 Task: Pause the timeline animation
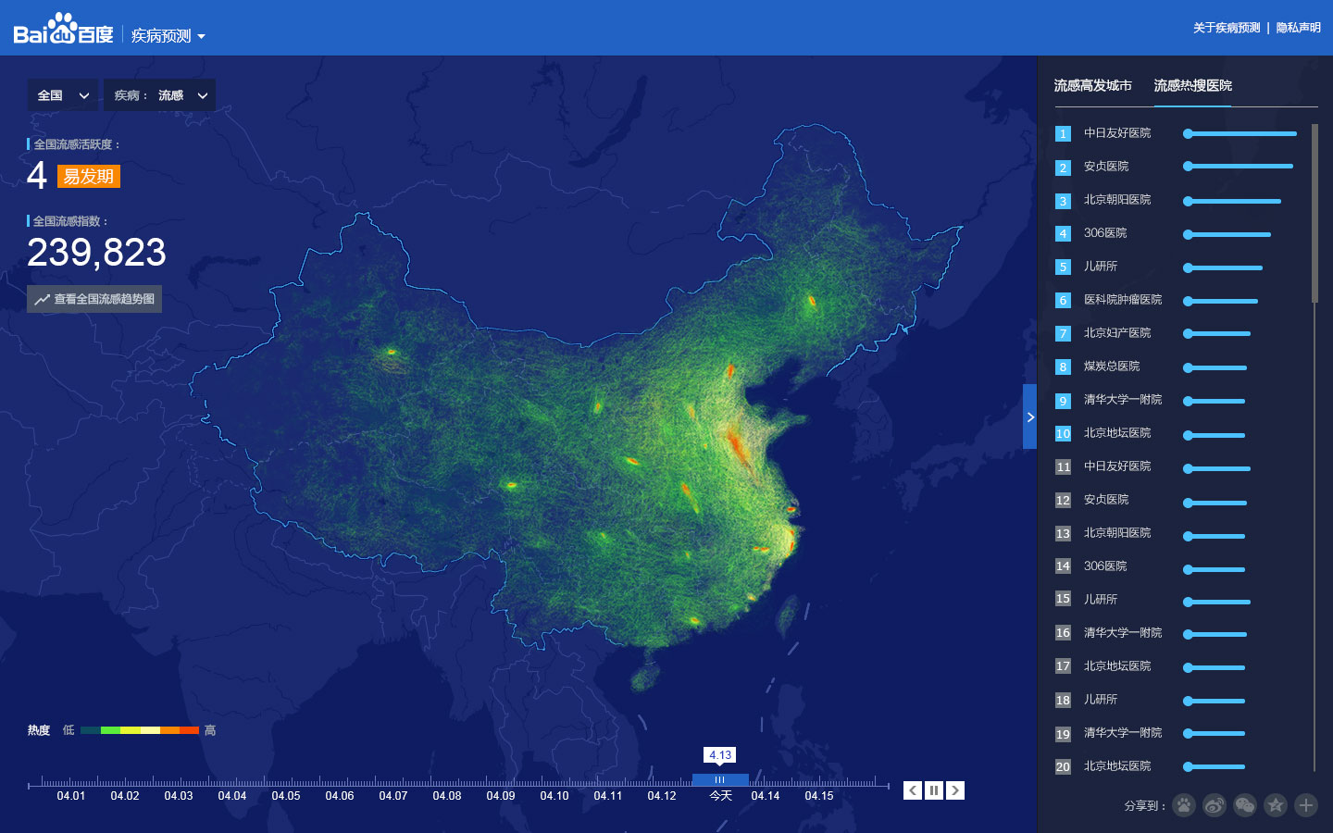point(934,790)
